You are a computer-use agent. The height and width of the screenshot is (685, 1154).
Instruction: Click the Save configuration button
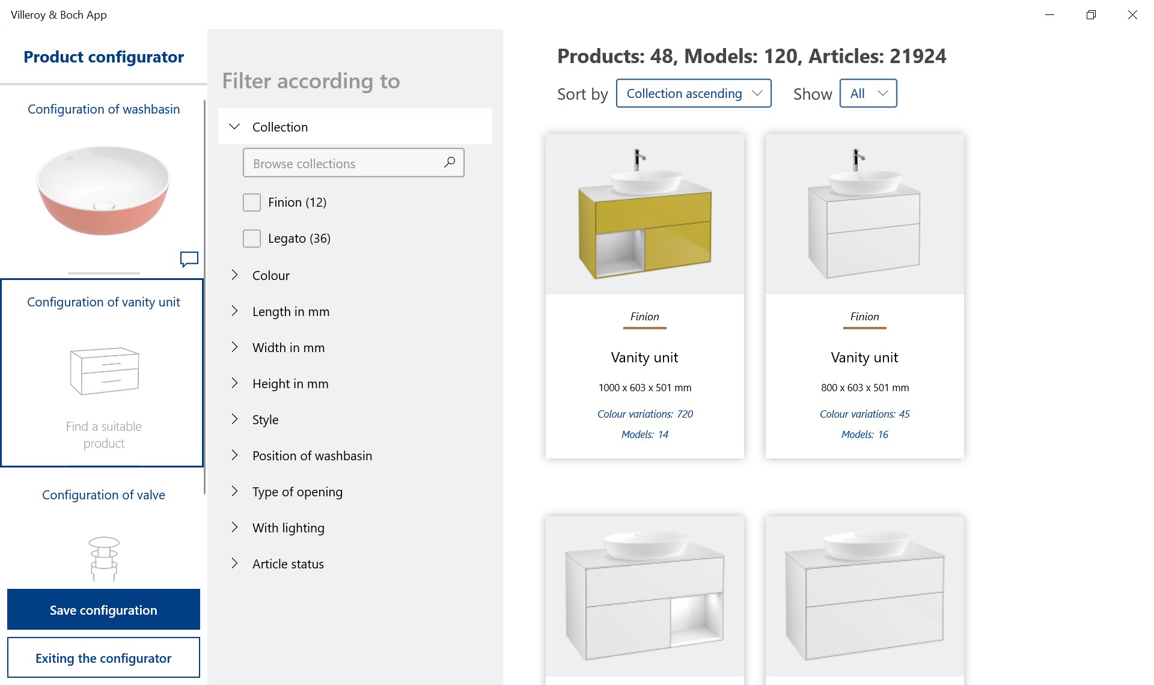point(103,610)
